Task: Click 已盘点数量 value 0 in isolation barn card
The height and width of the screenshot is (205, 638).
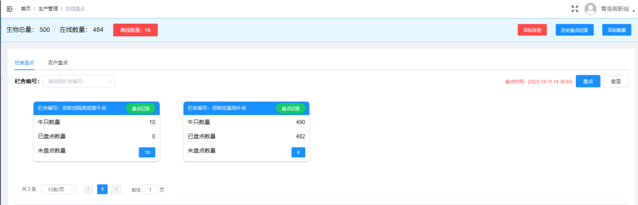Action: coord(154,136)
